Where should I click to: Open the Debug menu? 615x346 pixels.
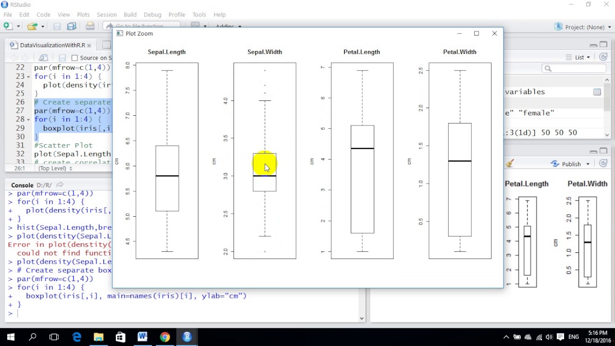point(152,14)
